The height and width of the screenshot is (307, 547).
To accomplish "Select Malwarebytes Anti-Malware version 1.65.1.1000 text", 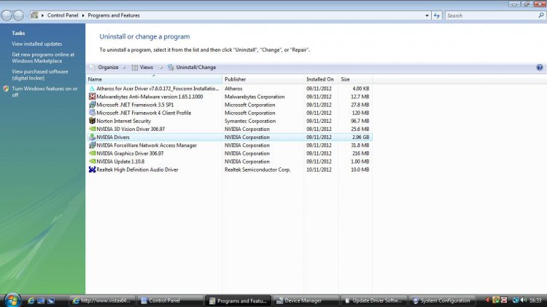I will point(150,97).
